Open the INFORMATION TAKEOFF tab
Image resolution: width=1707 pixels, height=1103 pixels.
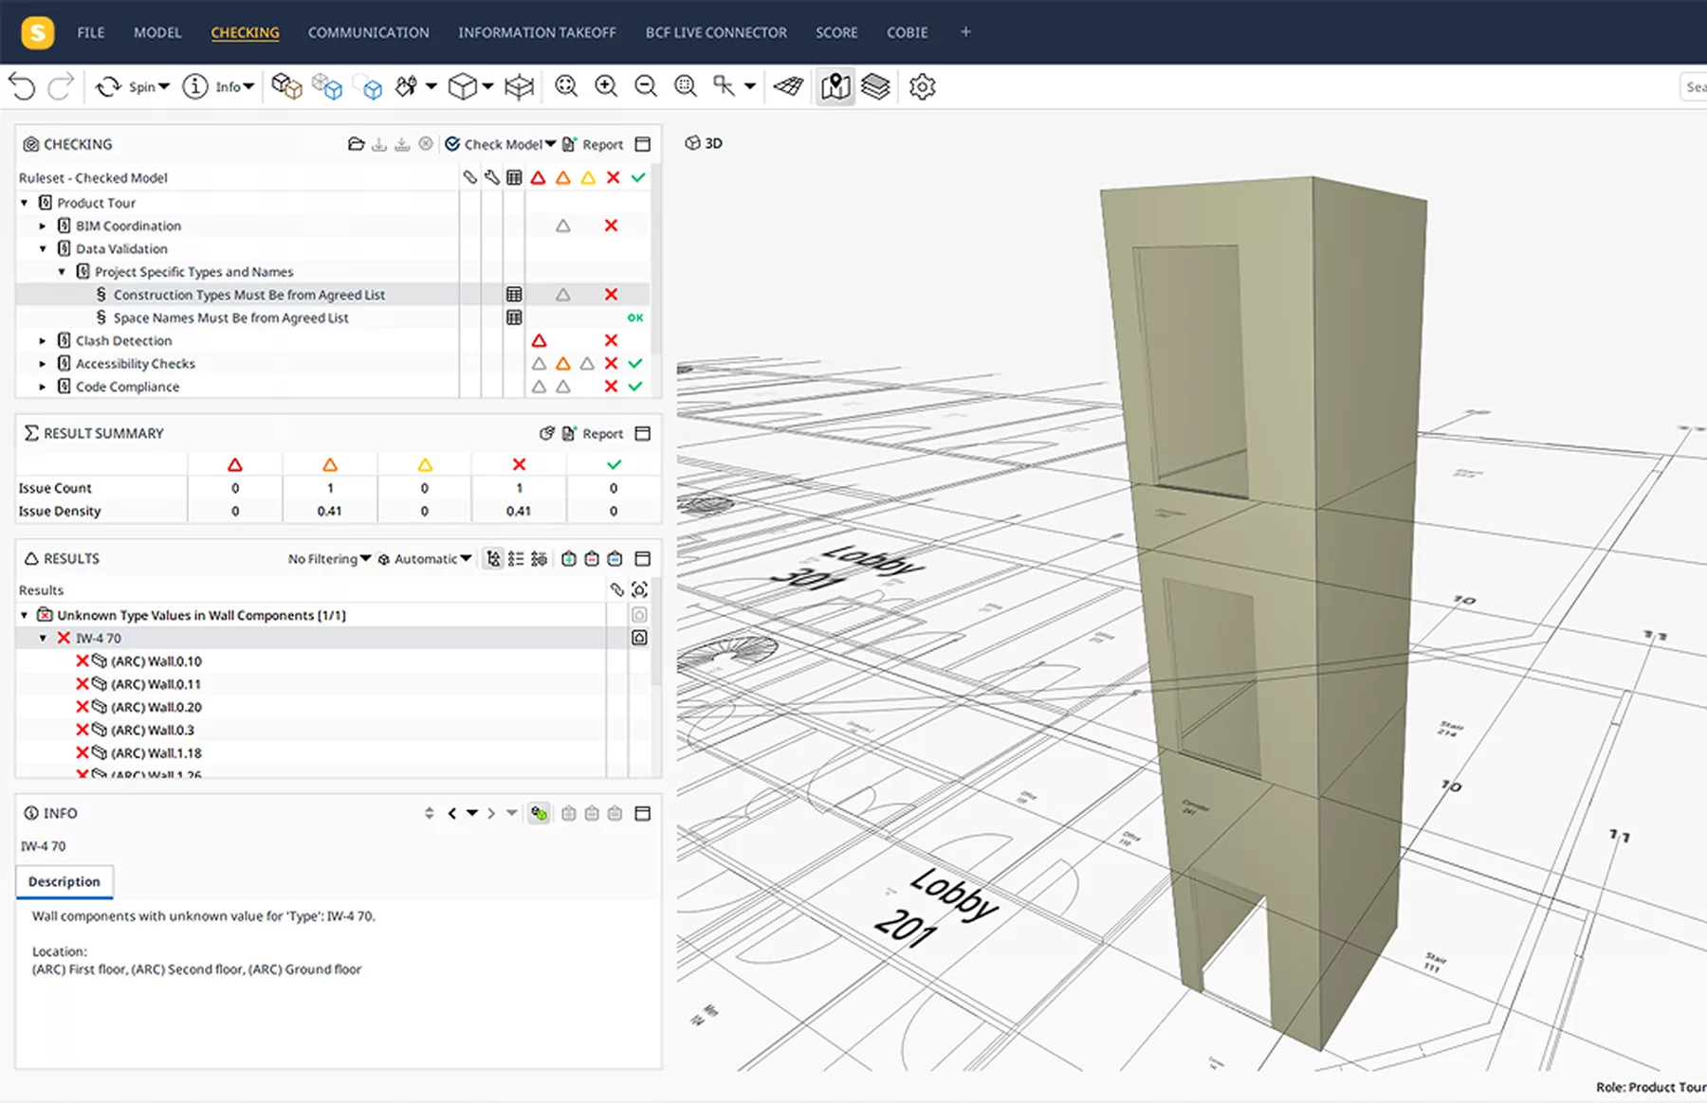coord(537,32)
